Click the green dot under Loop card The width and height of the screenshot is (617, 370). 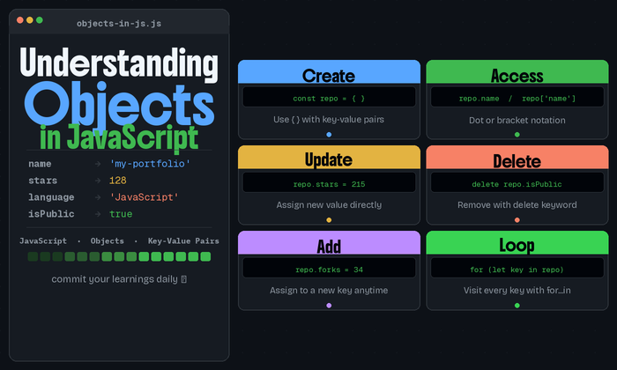[x=517, y=305]
